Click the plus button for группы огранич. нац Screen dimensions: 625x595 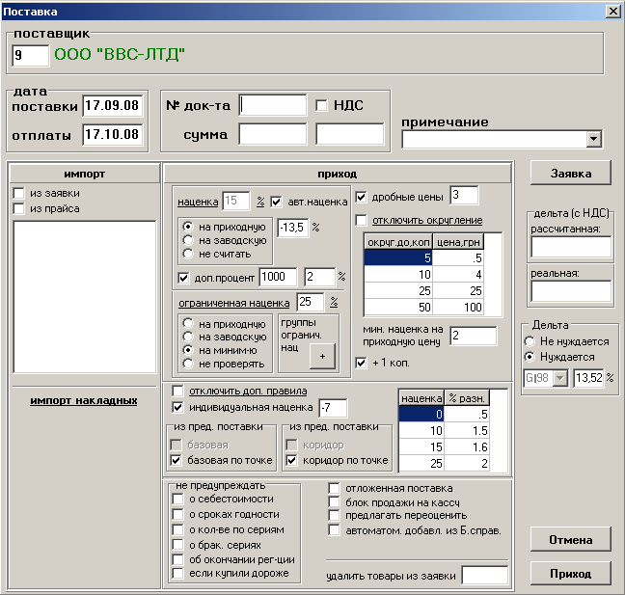[x=322, y=356]
